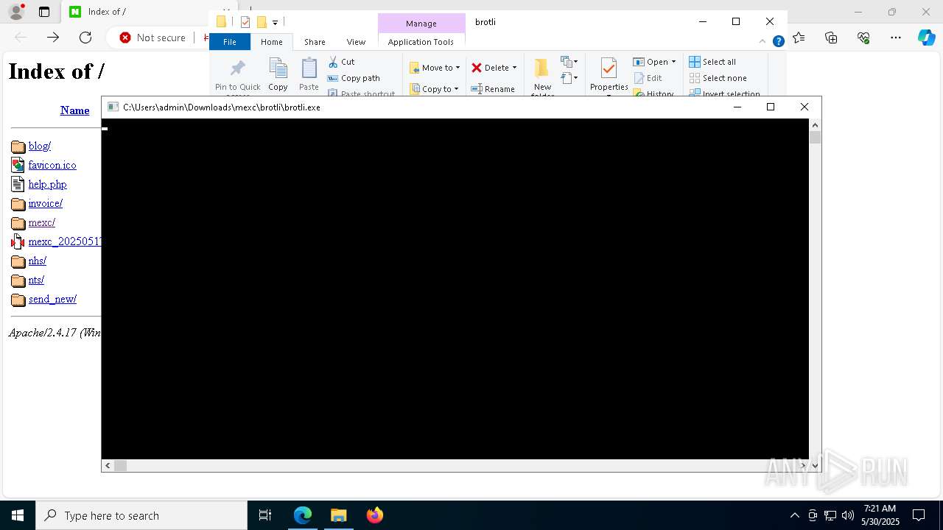Open browser Collections icon
The width and height of the screenshot is (943, 530).
831,38
